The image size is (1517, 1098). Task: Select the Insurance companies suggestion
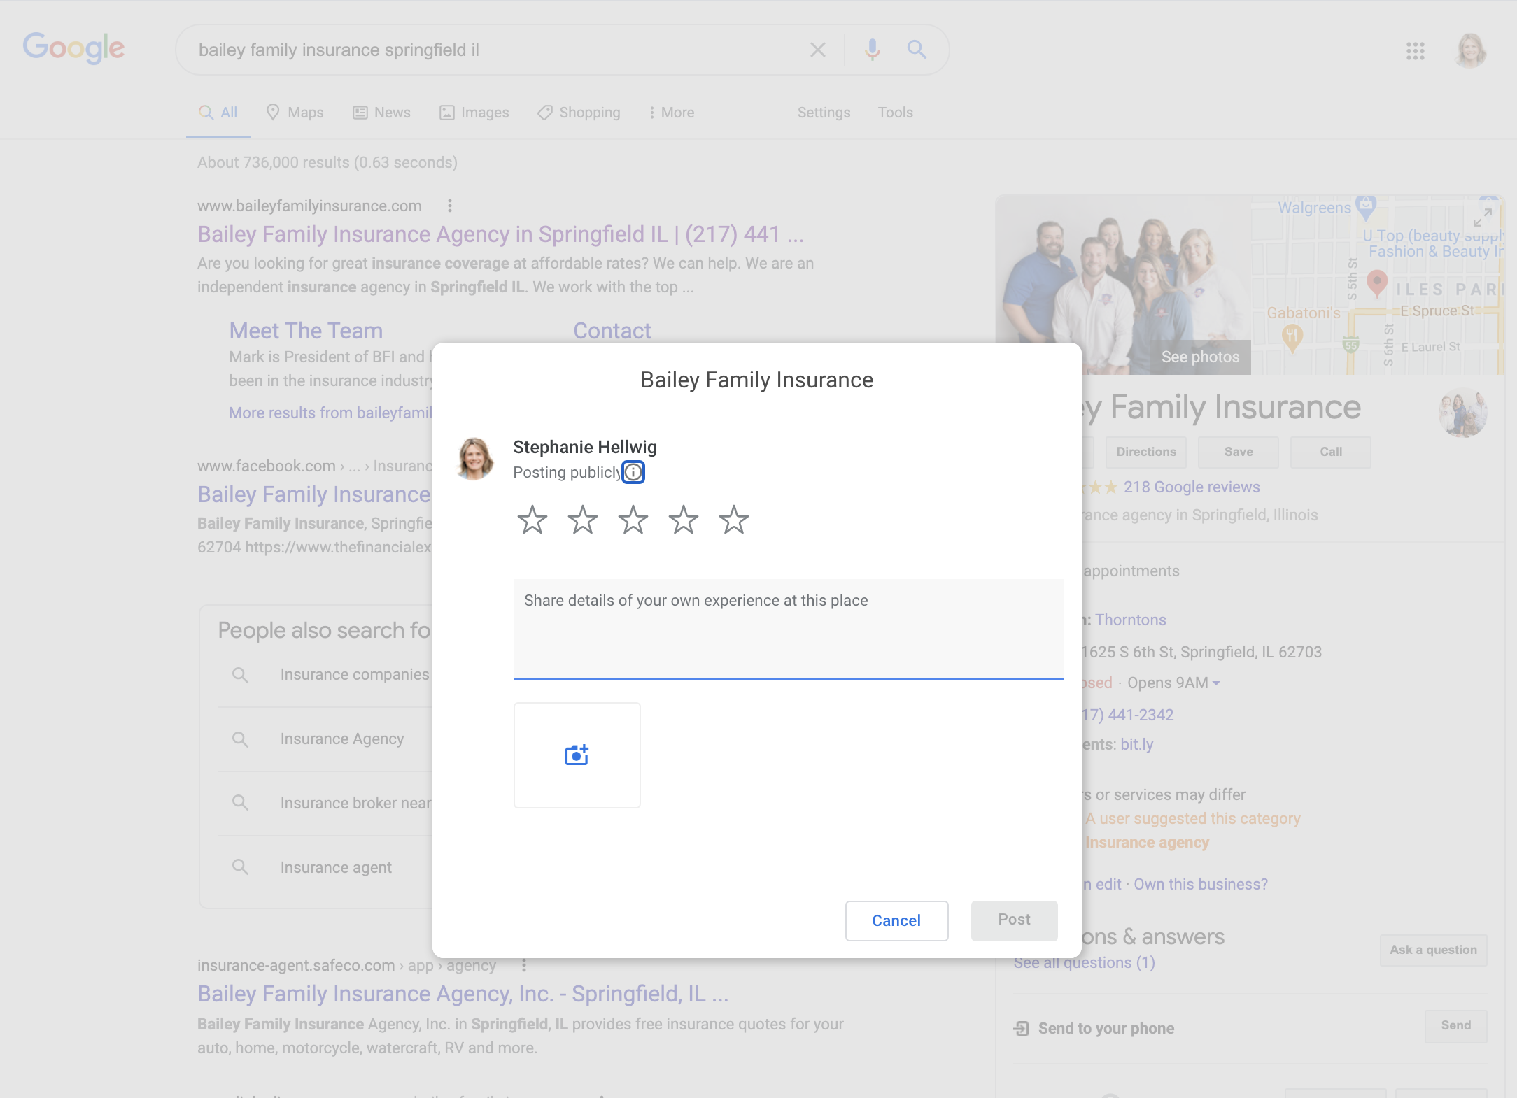(355, 675)
